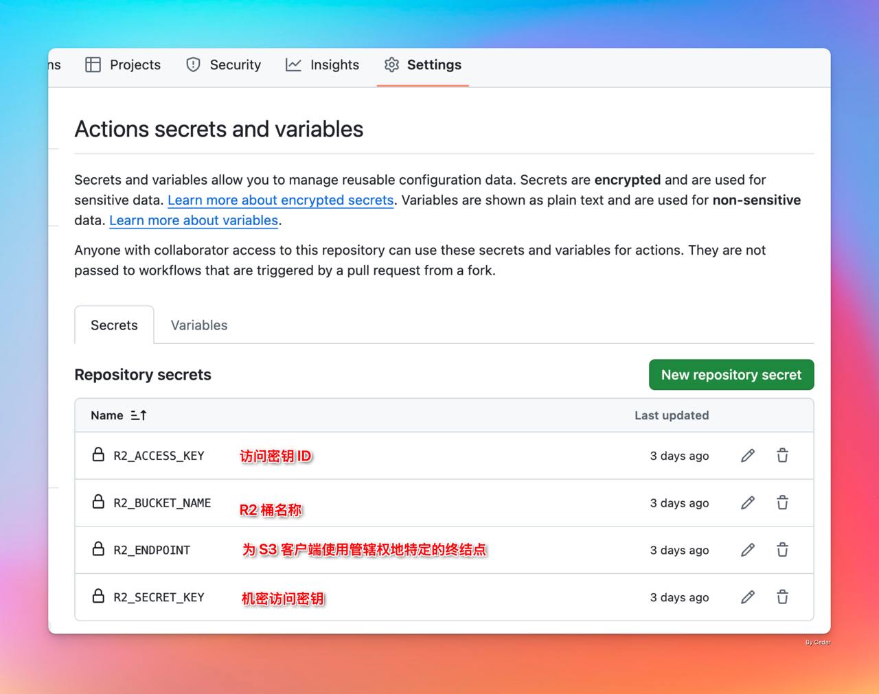
Task: Delete the R2_ENDPOINT secret
Action: click(x=782, y=550)
